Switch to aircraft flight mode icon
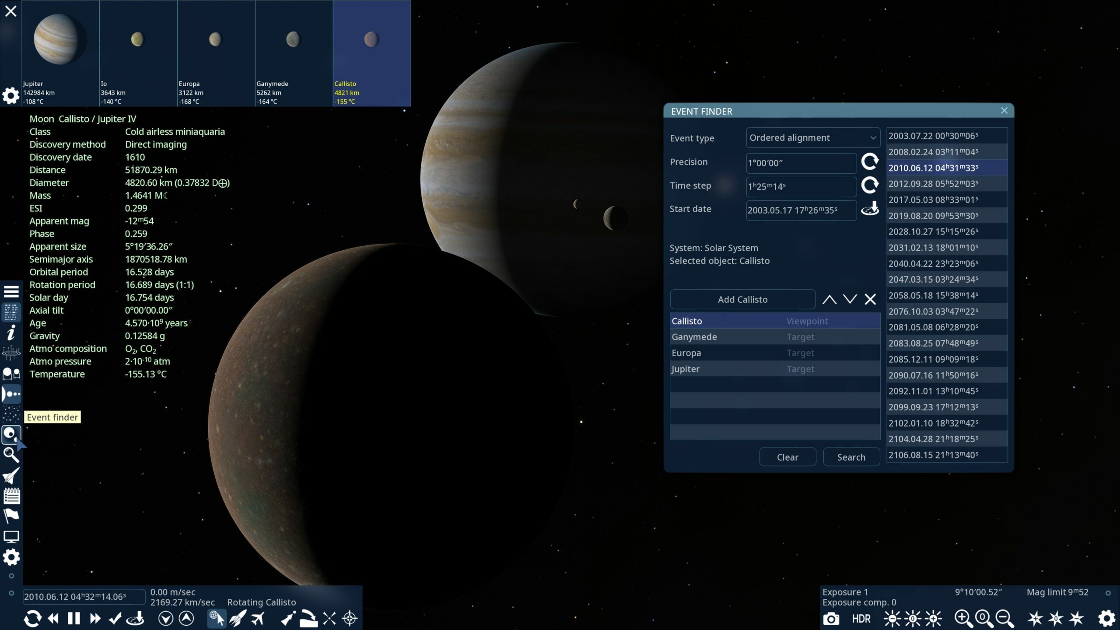The image size is (1120, 630). [258, 618]
